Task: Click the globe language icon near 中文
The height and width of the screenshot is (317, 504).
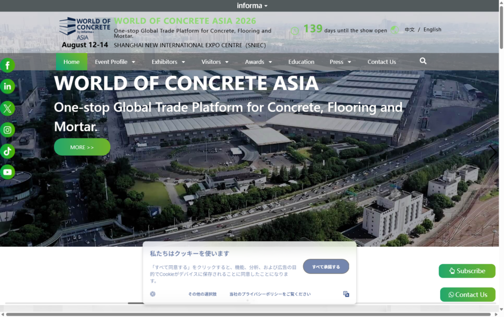Action: (x=394, y=30)
